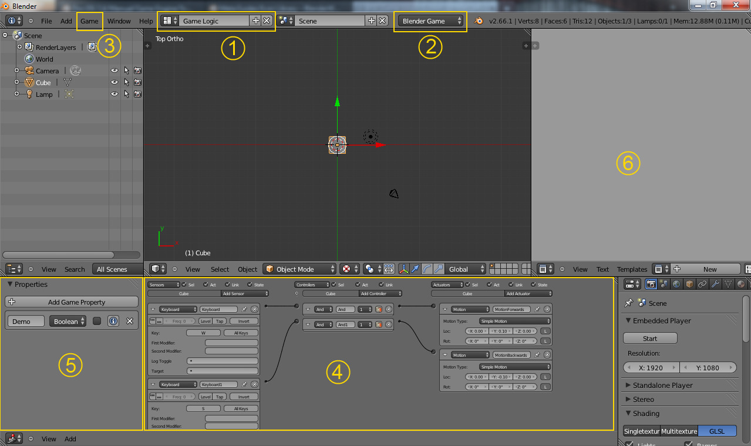Toggle State checkbox in Actuators header
This screenshot has height=446, width=751.
[x=533, y=285]
